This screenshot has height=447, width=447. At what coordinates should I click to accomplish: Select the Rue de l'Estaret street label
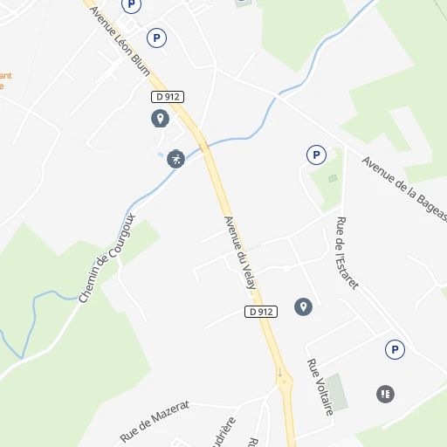point(347,252)
